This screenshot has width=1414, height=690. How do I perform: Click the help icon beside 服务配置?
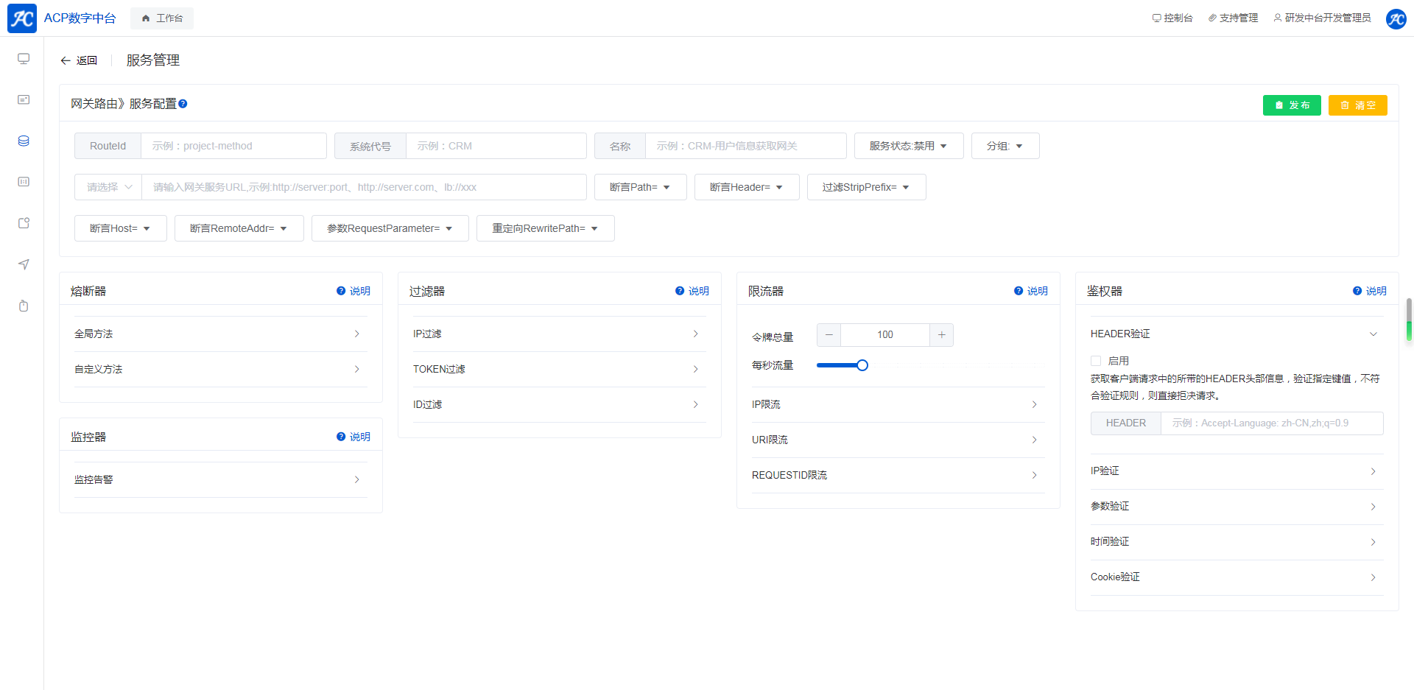coord(183,104)
